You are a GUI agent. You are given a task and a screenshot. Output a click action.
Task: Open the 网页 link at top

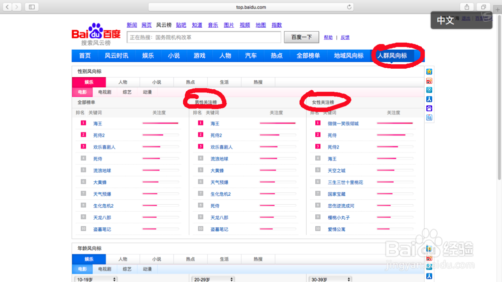pos(147,25)
